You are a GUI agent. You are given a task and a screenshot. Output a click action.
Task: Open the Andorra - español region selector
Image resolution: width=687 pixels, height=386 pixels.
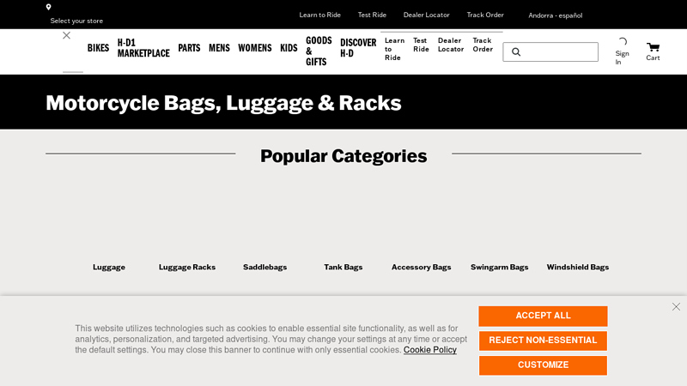coord(555,15)
